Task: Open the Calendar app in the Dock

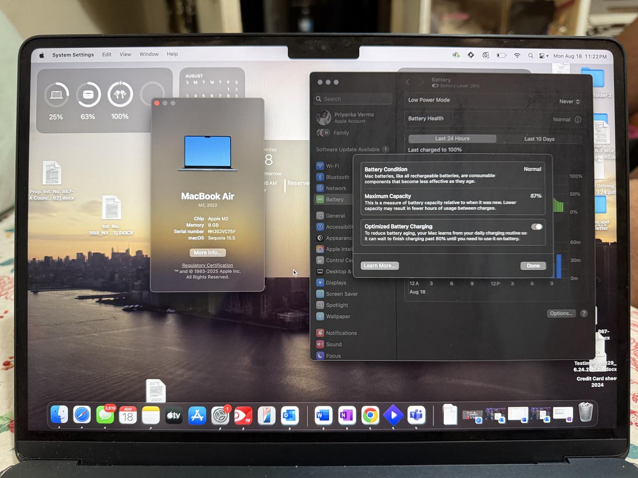Action: pyautogui.click(x=128, y=415)
